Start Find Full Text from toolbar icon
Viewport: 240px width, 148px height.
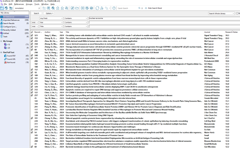67,8
